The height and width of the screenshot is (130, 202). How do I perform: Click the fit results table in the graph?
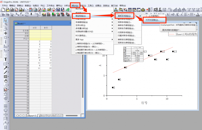click(x=133, y=54)
